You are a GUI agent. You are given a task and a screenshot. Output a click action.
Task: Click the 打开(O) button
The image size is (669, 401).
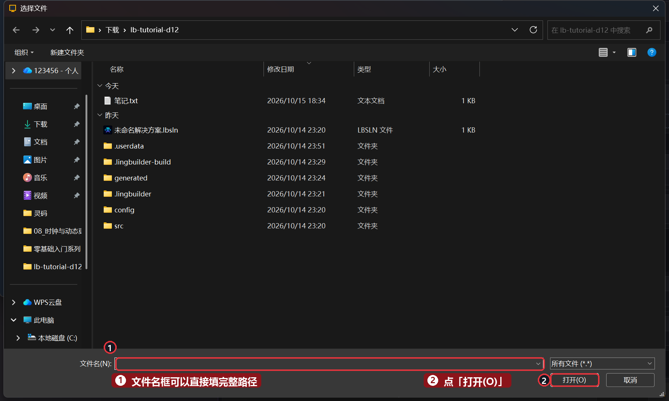(x=575, y=380)
